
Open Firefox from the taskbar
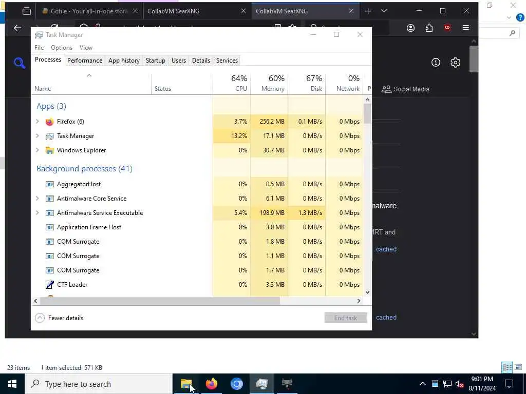pos(211,384)
